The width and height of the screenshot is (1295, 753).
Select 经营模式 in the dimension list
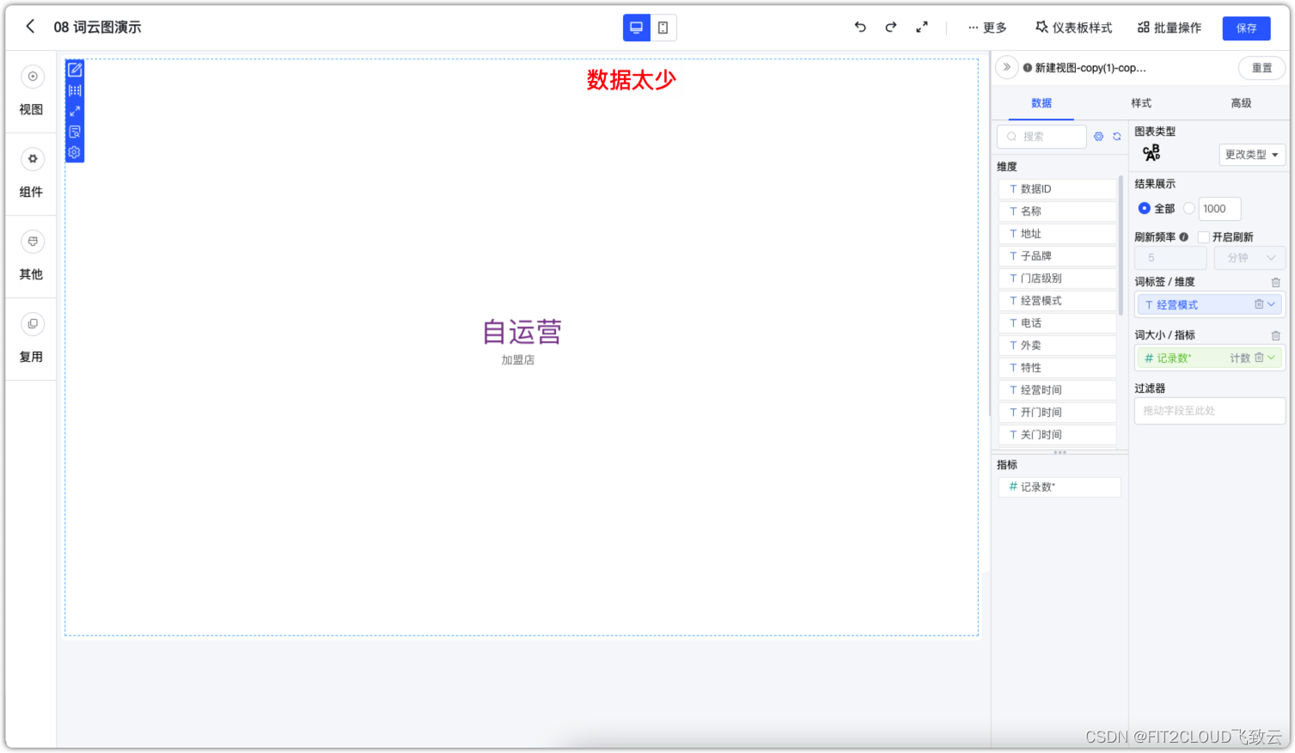pos(1058,301)
